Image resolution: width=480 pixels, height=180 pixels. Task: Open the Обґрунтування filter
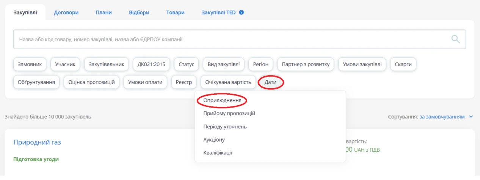point(36,82)
